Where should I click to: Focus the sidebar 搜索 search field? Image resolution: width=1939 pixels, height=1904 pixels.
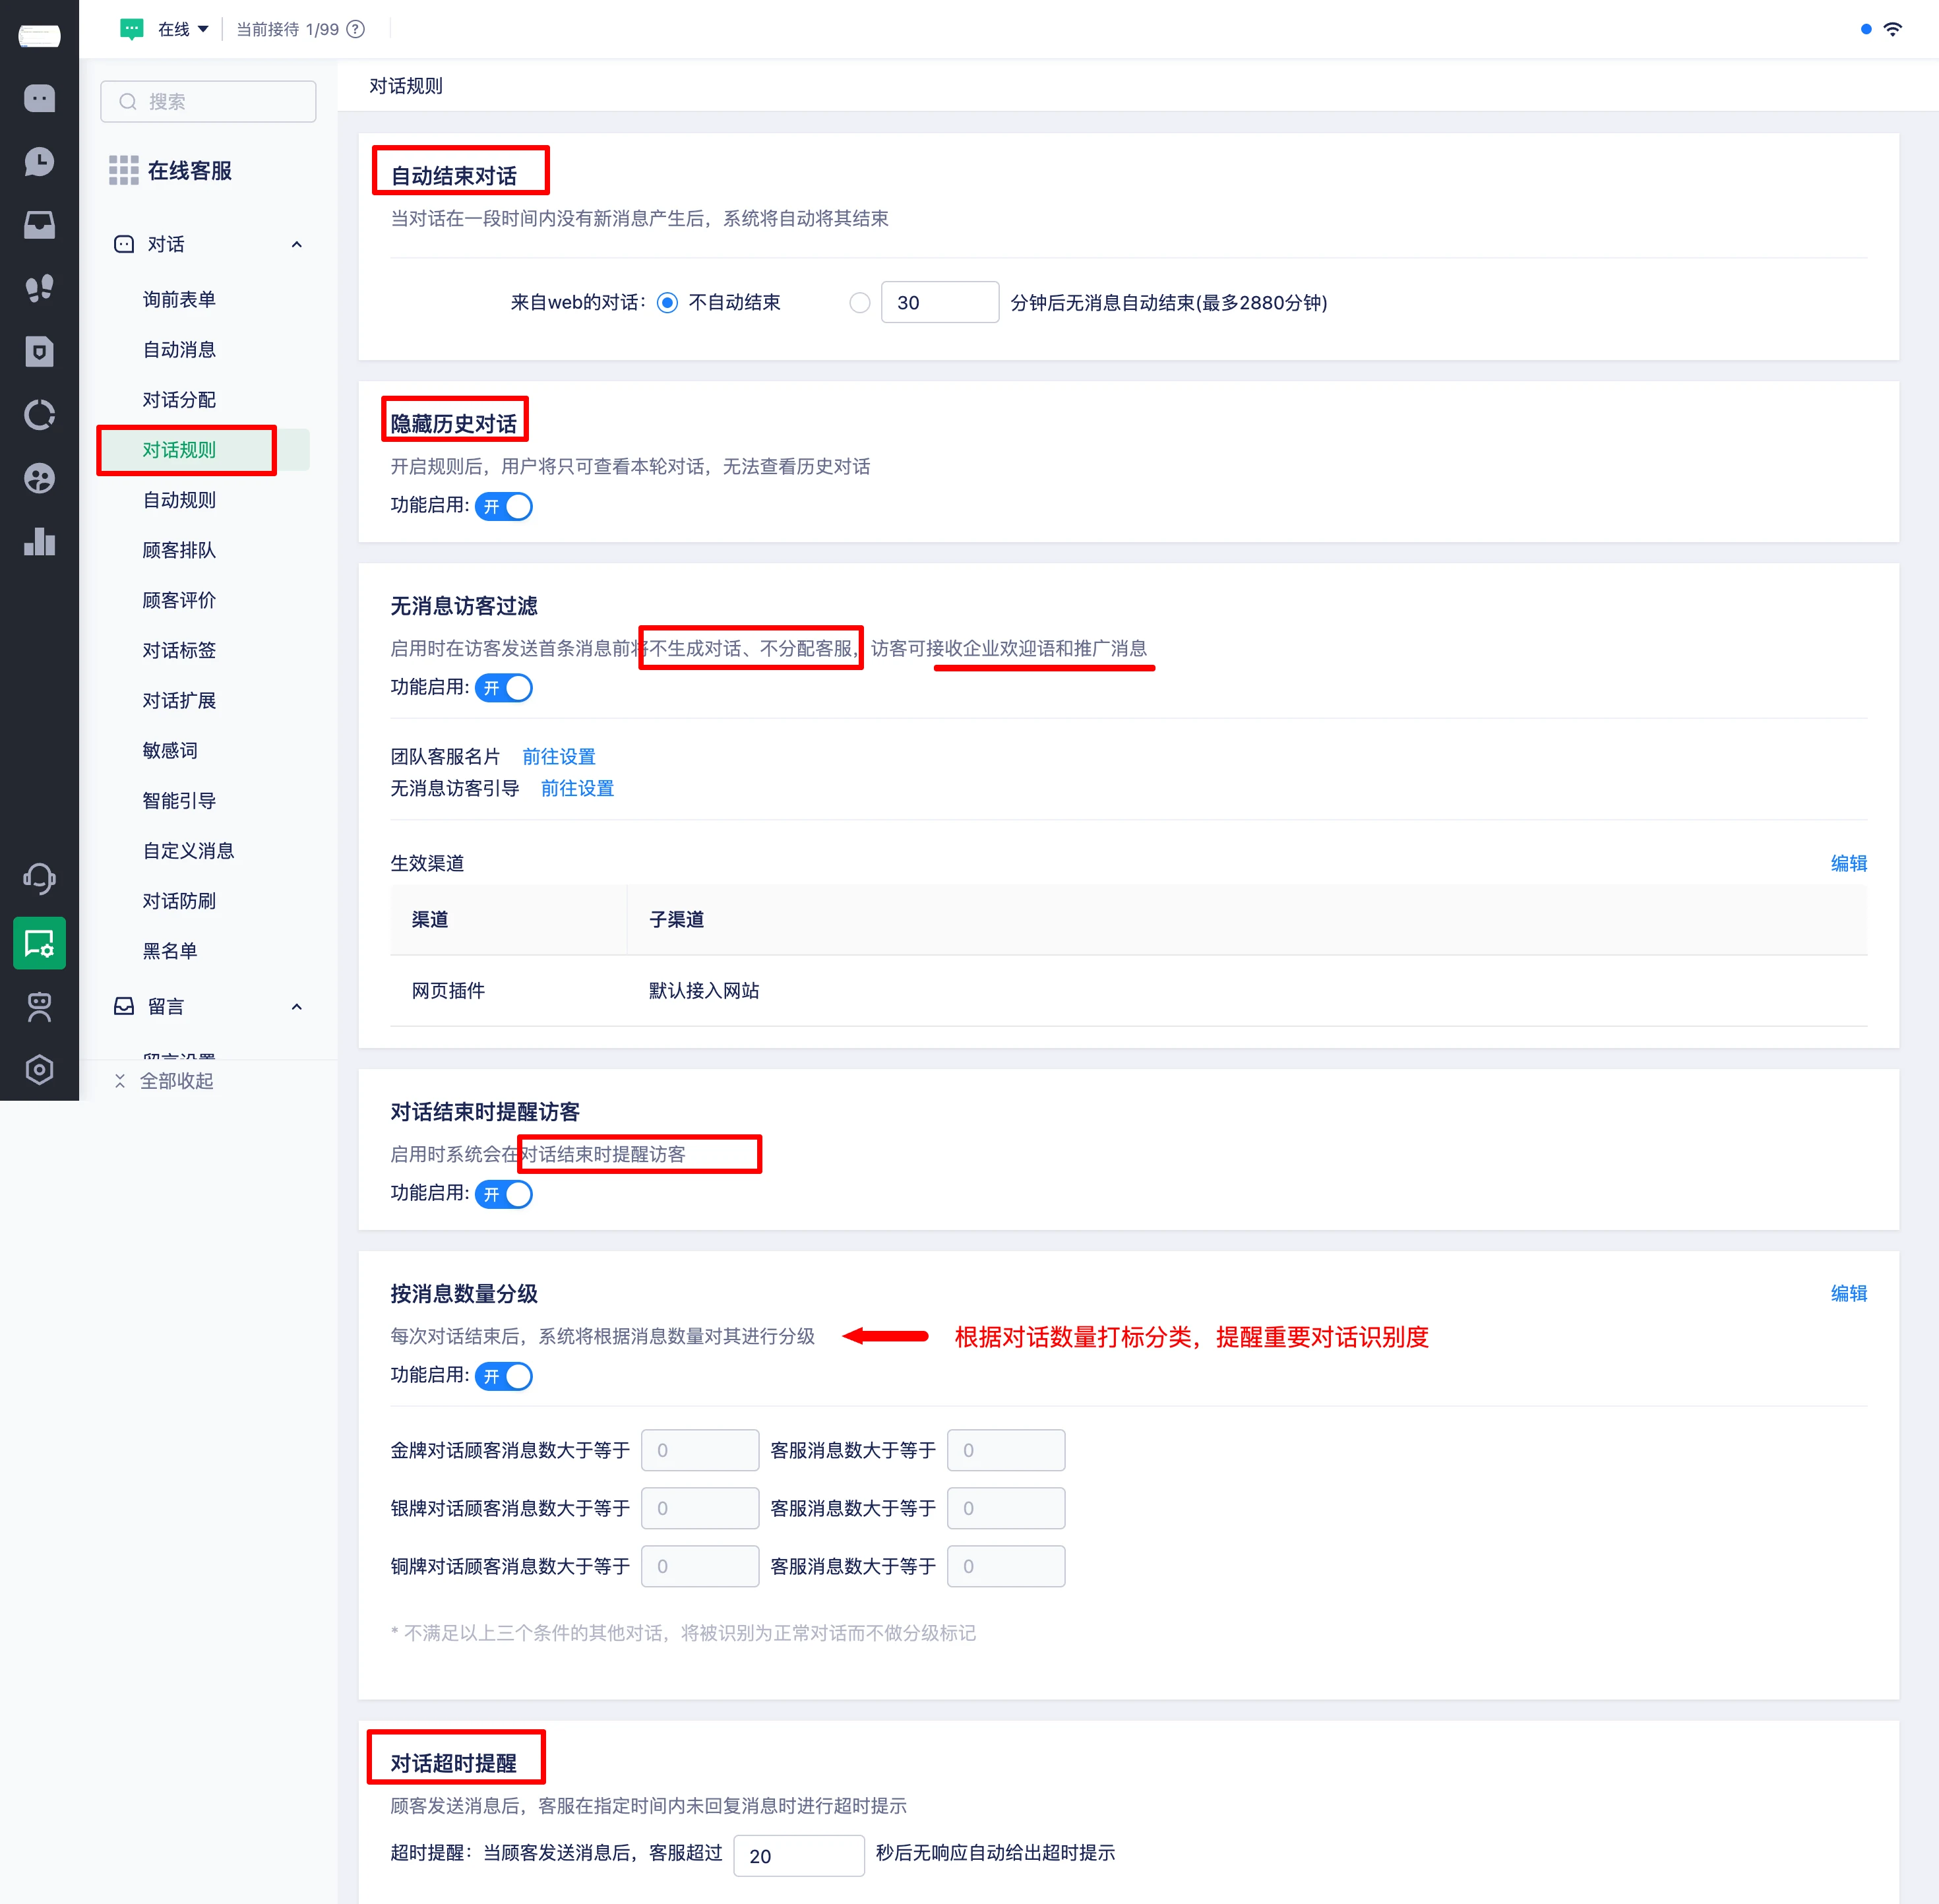[208, 101]
